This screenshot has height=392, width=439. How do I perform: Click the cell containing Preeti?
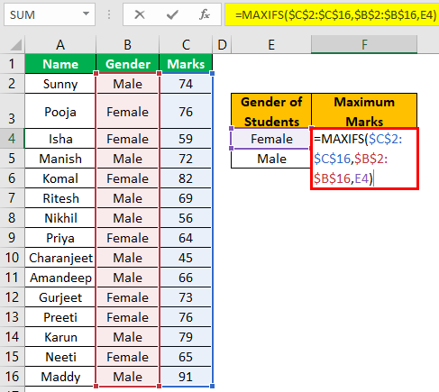(x=60, y=317)
